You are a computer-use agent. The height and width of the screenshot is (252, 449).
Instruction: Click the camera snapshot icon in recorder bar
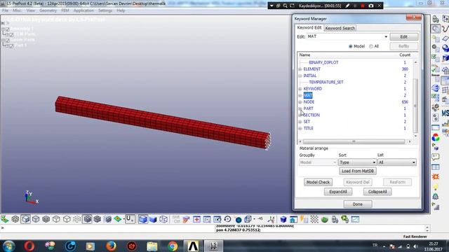click(371, 6)
